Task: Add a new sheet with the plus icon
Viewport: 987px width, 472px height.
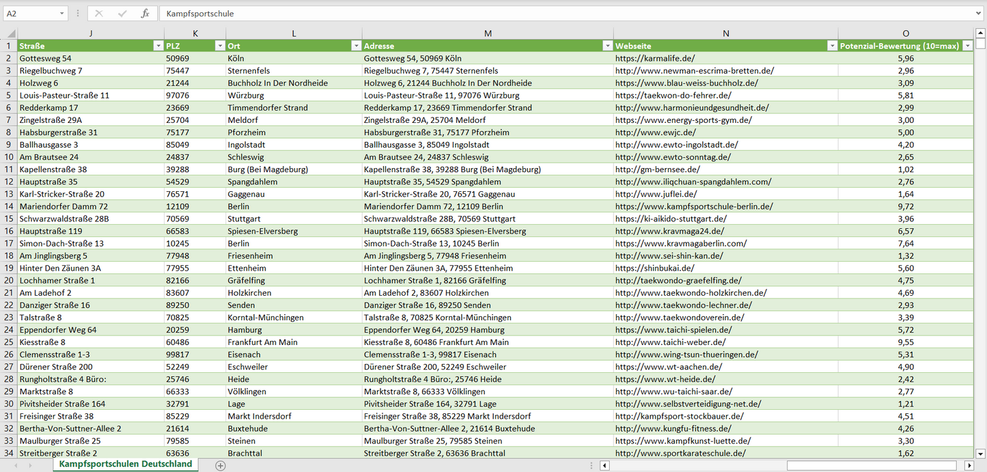Action: (x=220, y=465)
